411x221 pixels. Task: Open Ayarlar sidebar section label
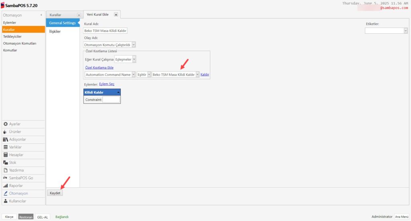15,124
